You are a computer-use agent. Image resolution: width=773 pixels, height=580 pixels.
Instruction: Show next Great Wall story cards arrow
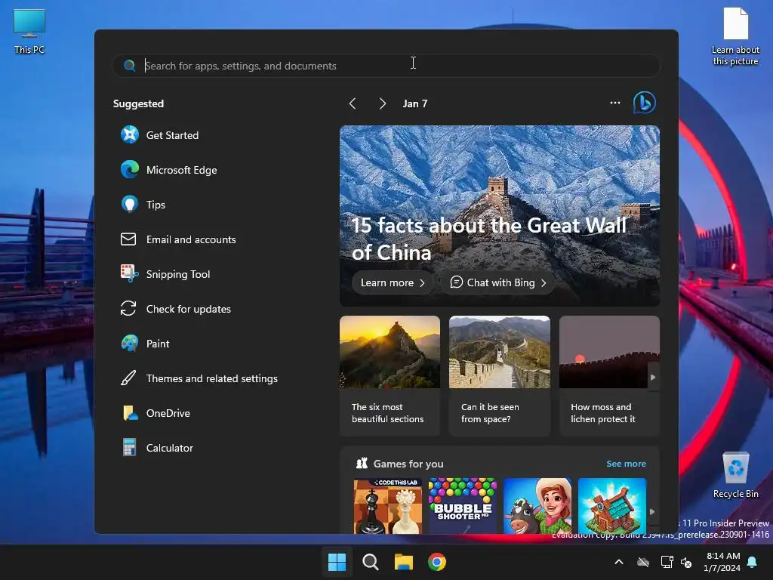[653, 378]
